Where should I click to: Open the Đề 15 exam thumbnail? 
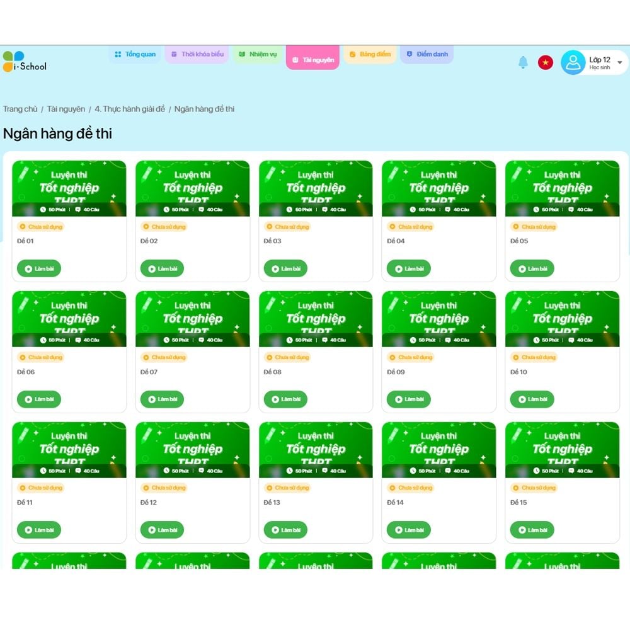point(563,450)
